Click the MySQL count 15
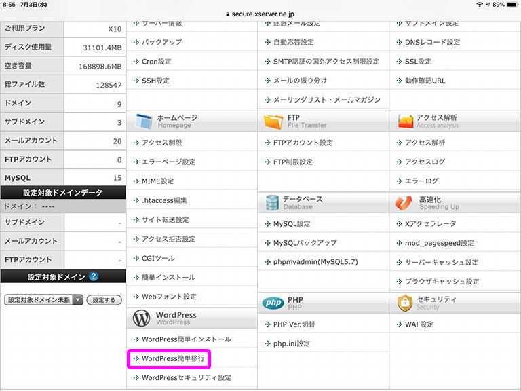The width and height of the screenshot is (521, 391). click(117, 178)
